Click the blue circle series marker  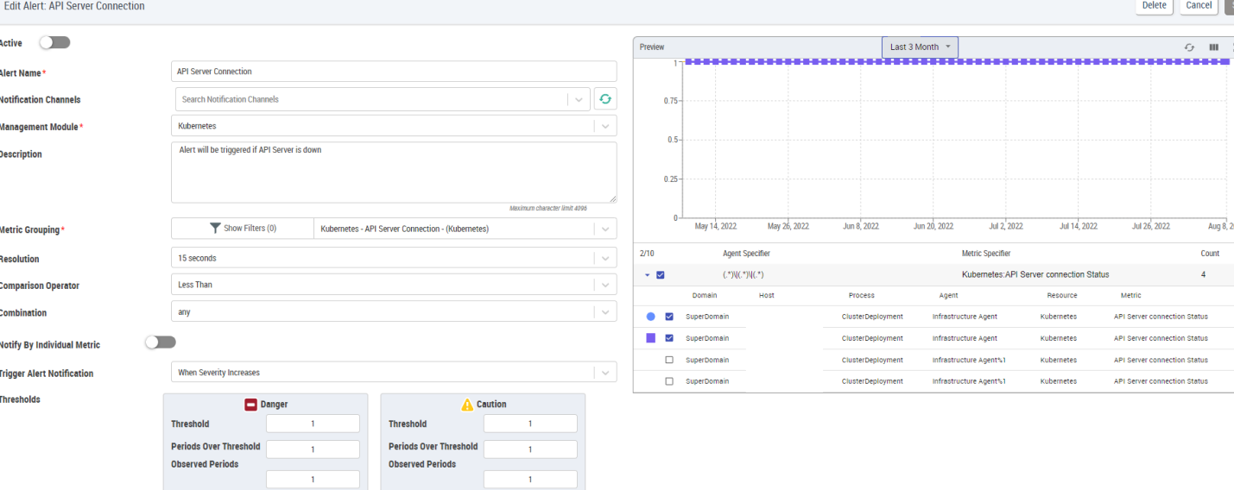(x=651, y=317)
